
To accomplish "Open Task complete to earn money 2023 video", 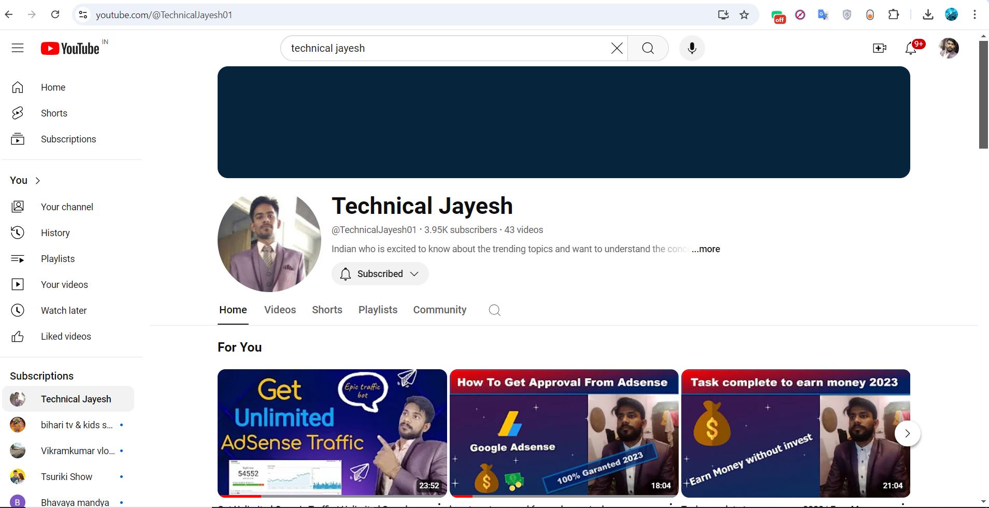I will [x=796, y=433].
